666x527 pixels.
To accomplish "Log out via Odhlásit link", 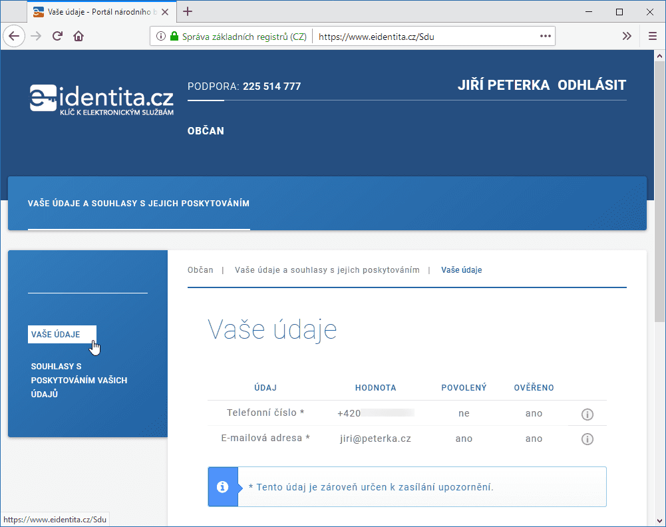I will pyautogui.click(x=591, y=85).
